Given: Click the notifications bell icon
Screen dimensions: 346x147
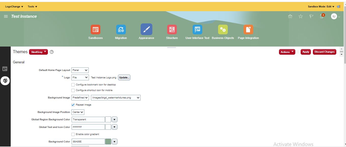Looking at the screenshot, I should [x=321, y=16].
